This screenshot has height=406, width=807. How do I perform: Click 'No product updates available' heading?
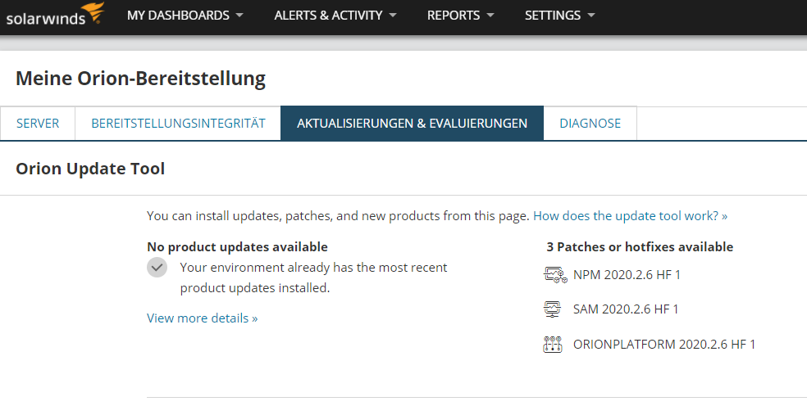pyautogui.click(x=237, y=246)
